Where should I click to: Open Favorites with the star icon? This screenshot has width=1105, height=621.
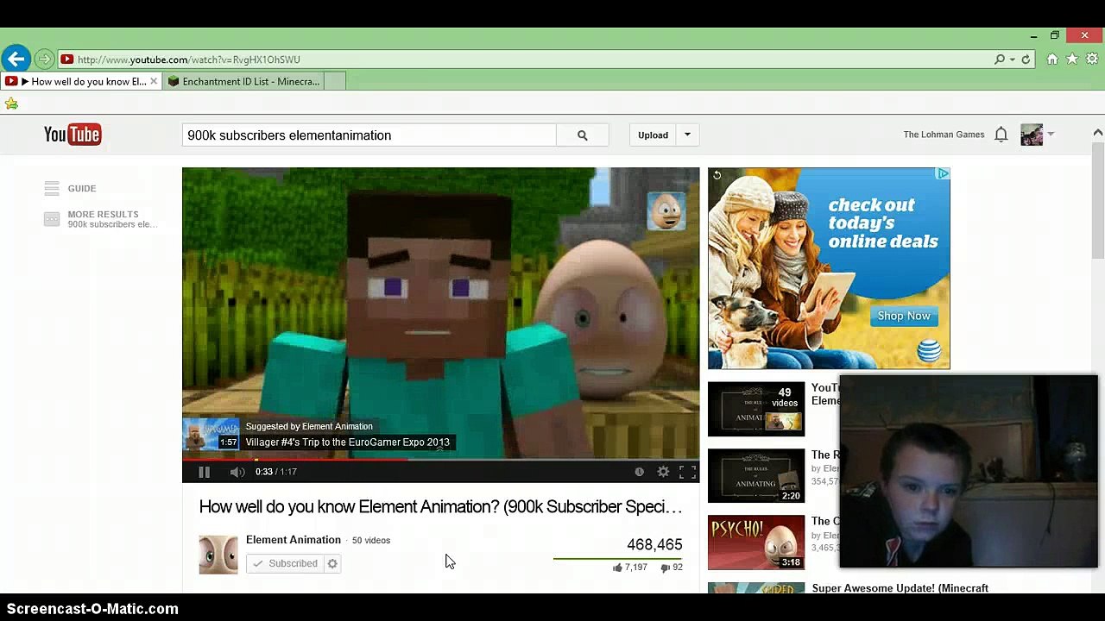point(1072,59)
